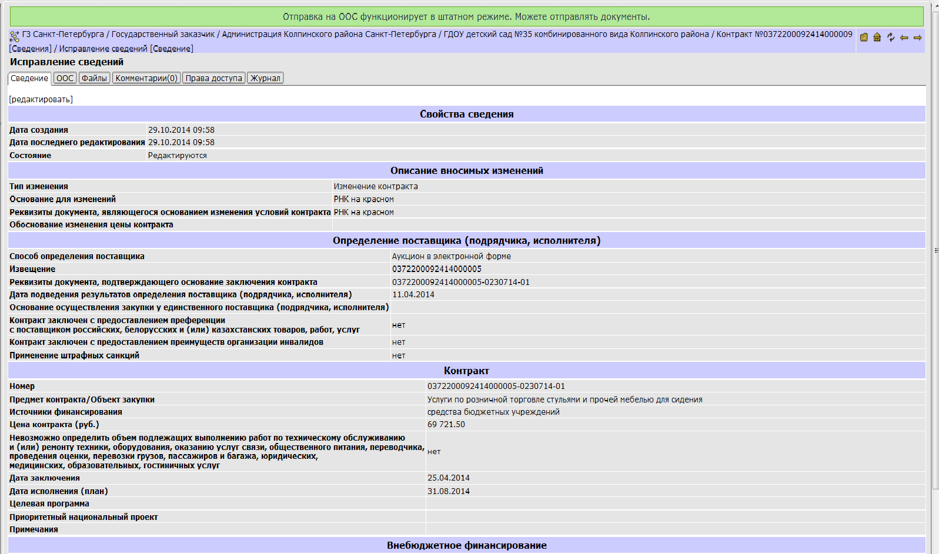Click the Обоснование изменения цены контракта label
The height and width of the screenshot is (554, 939).
[x=91, y=224]
